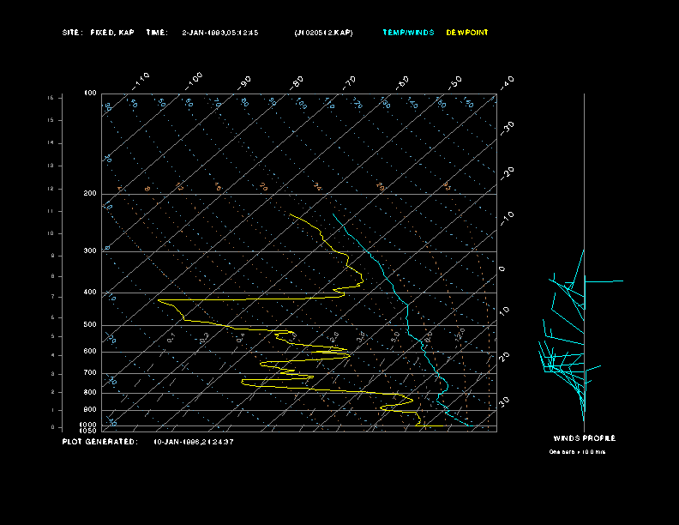Viewport: 679px width, 525px height.
Task: Click the WINDS PROFILE caption
Action: click(x=584, y=438)
